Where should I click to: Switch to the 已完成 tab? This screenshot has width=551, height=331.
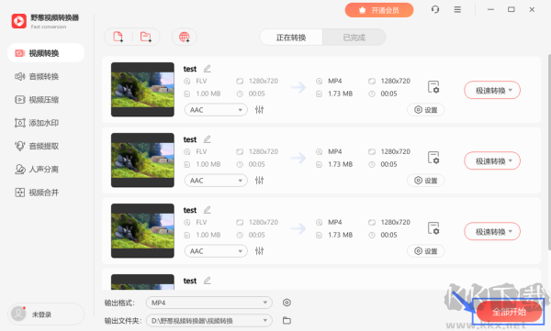click(x=354, y=38)
